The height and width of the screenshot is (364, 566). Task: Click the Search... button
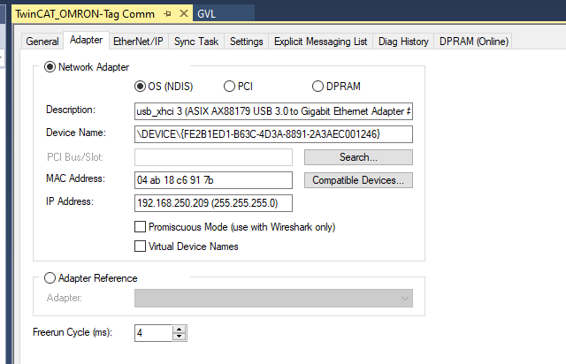[358, 157]
